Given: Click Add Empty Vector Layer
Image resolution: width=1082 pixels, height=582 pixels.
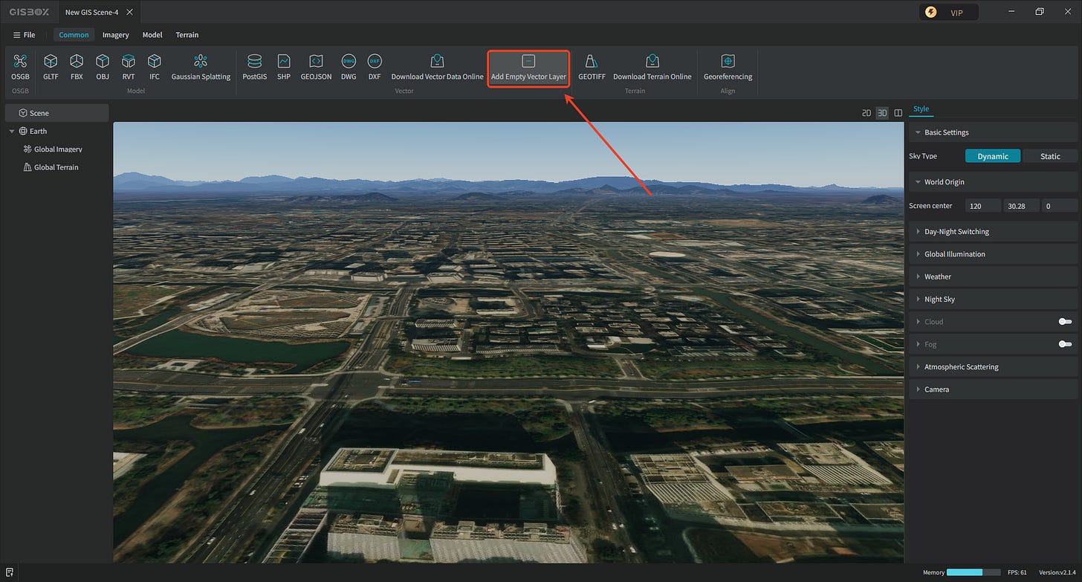Looking at the screenshot, I should point(528,68).
